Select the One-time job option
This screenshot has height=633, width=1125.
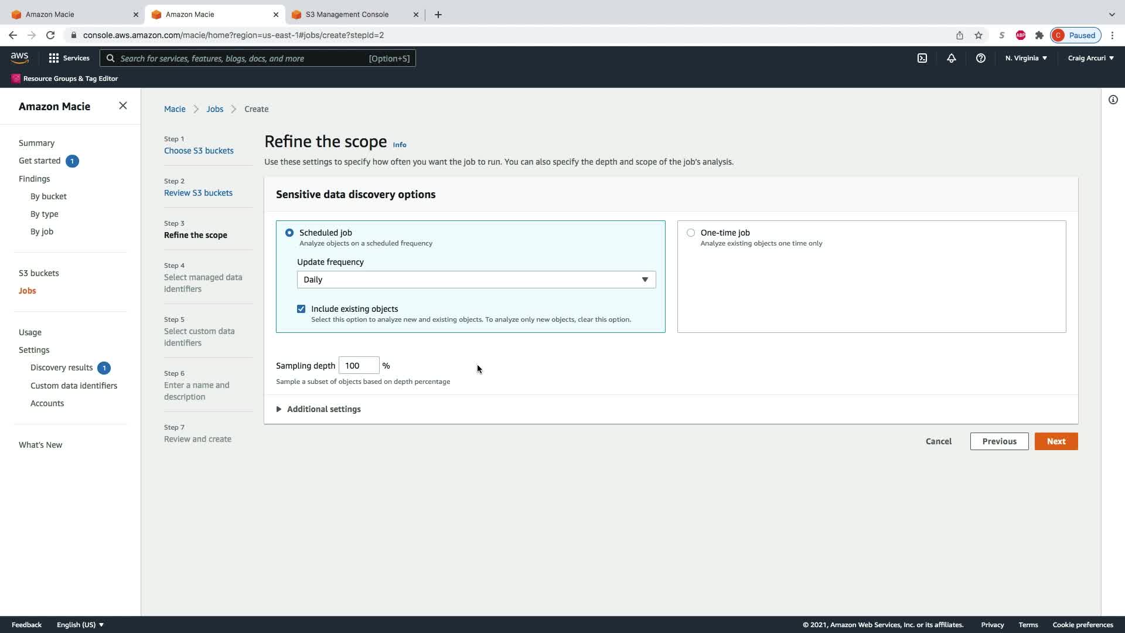(691, 233)
